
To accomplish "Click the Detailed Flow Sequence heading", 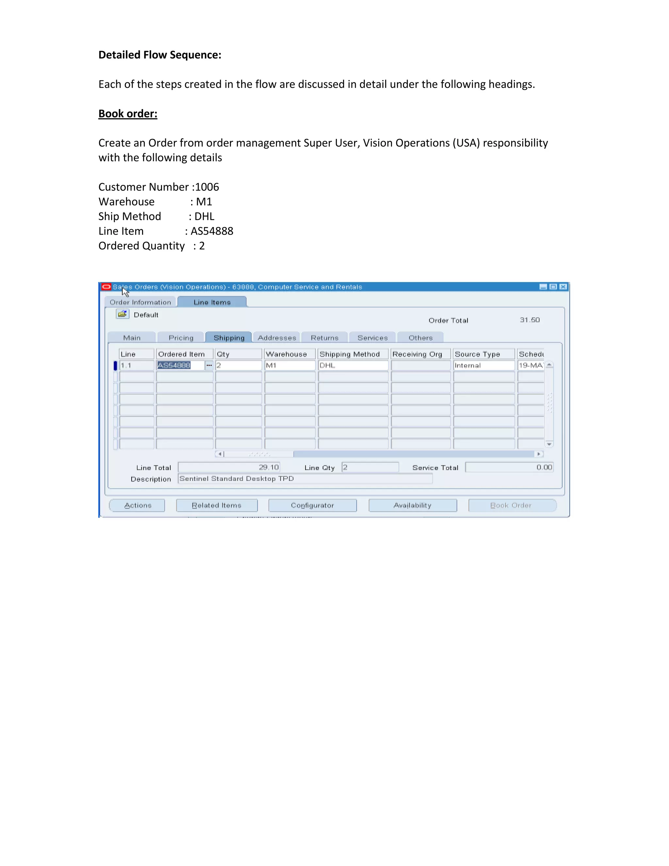I will click(160, 55).
